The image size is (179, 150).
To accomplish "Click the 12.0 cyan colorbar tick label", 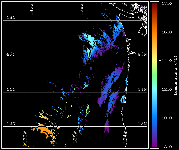I will point(167,89).
